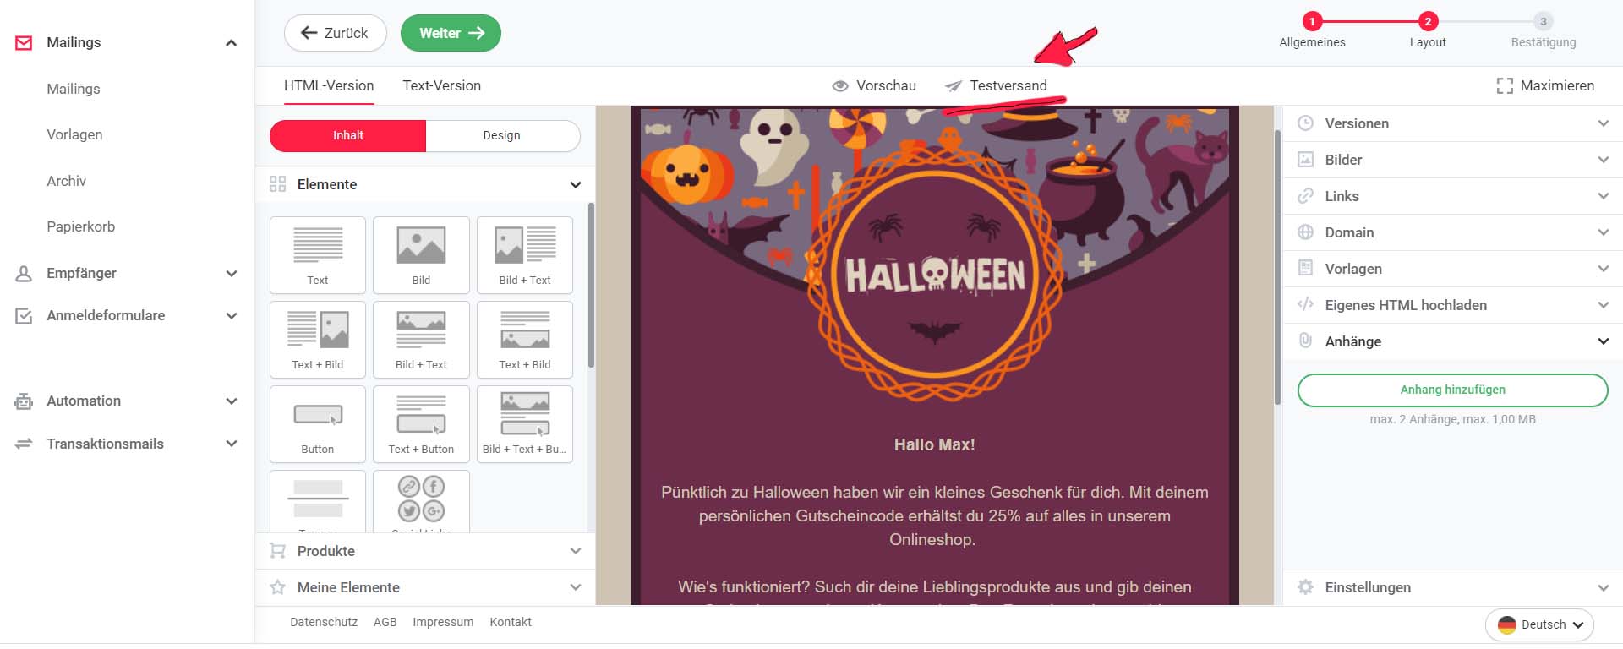Click the Anmeldeformulare checkbox icon
This screenshot has width=1623, height=649.
click(24, 315)
